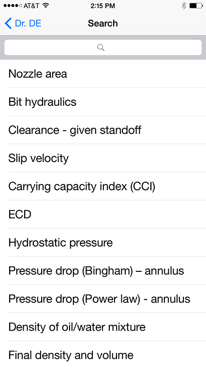Choose Slip velocity from the list
Viewport: 206px width, 368px height.
pos(103,158)
